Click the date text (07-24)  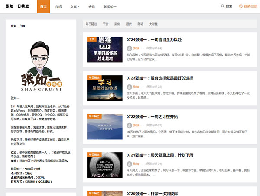tap(158, 48)
